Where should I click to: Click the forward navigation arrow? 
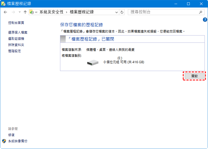coord(13,12)
